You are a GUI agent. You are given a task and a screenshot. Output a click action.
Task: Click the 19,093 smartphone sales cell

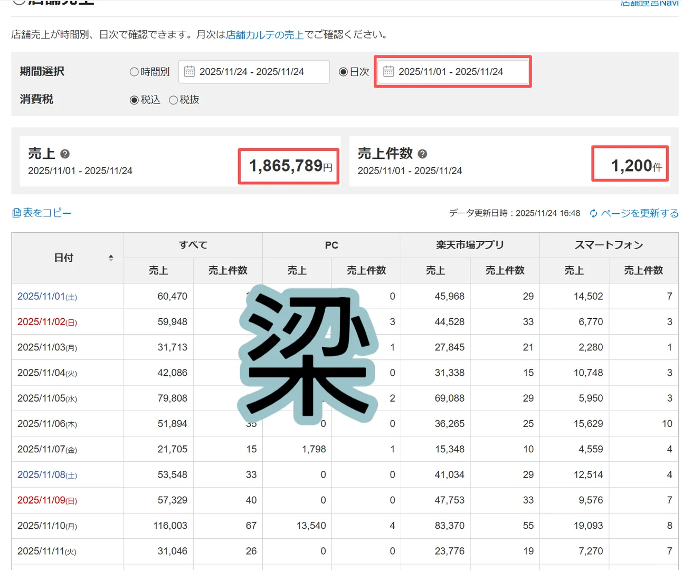coord(574,526)
